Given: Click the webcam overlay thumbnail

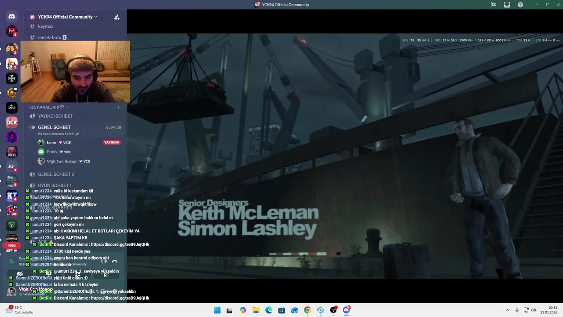Looking at the screenshot, I should [x=75, y=72].
